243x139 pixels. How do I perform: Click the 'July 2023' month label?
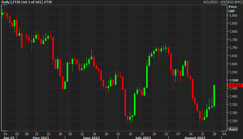[143, 138]
